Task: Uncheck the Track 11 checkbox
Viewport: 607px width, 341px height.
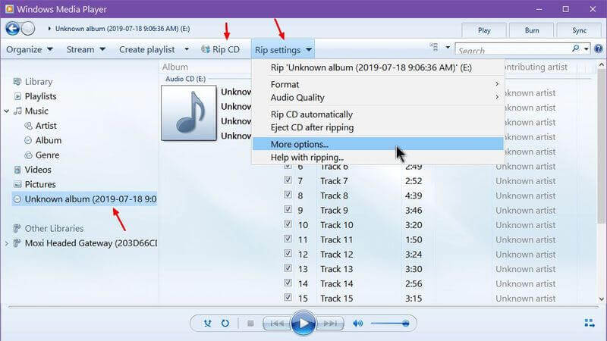Action: pyautogui.click(x=288, y=239)
